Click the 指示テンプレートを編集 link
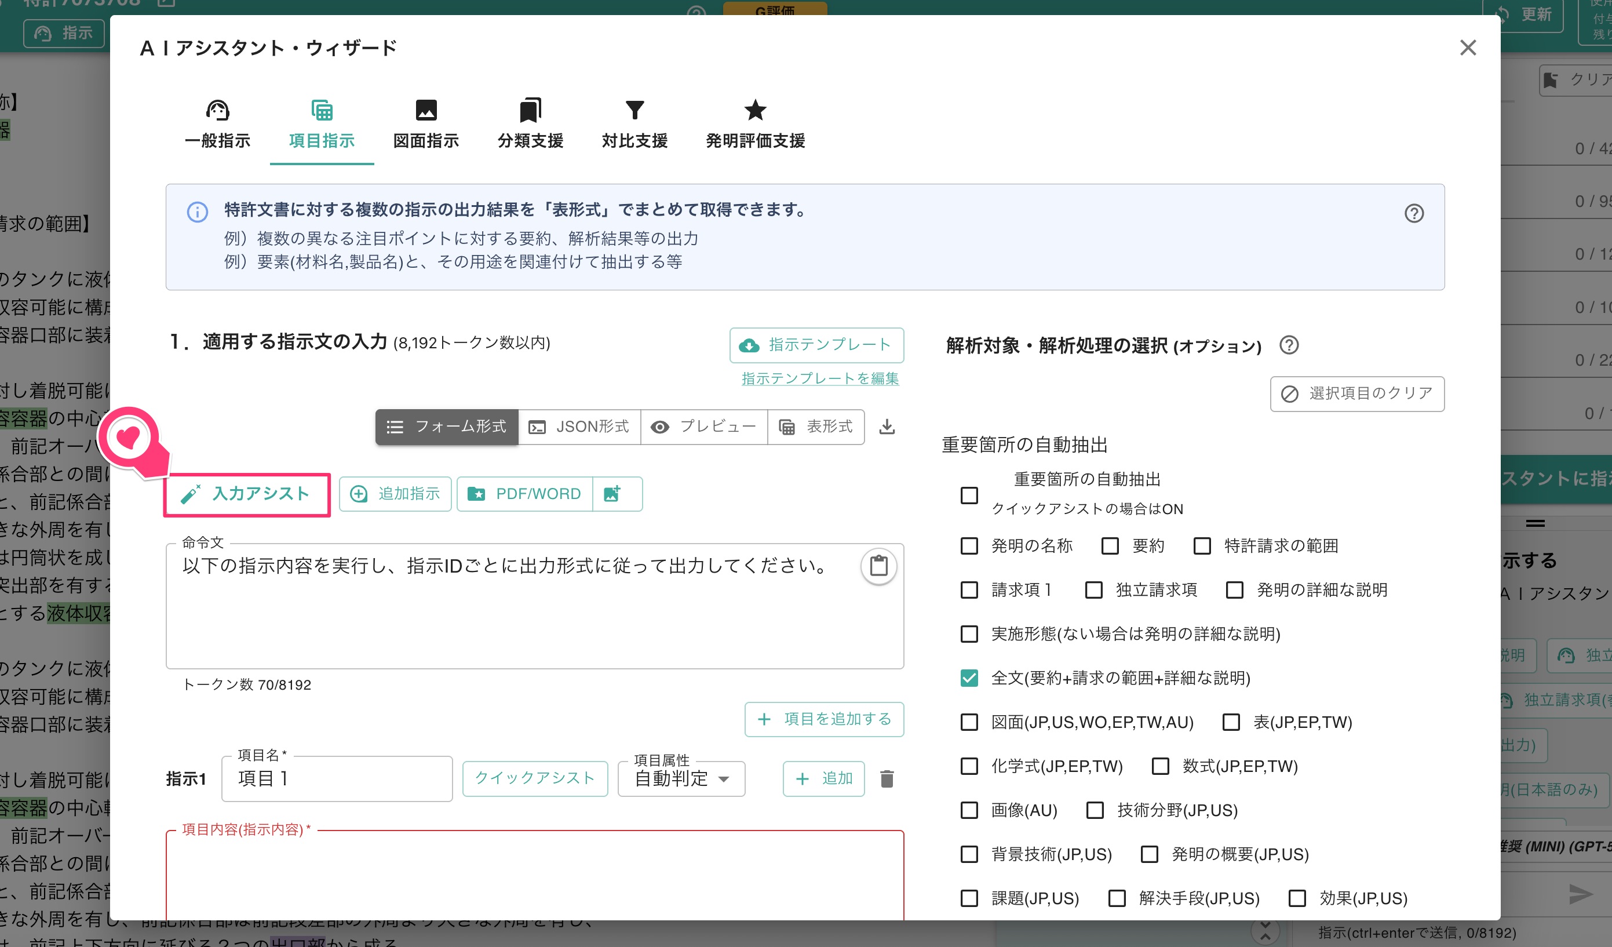The height and width of the screenshot is (947, 1612). (819, 379)
